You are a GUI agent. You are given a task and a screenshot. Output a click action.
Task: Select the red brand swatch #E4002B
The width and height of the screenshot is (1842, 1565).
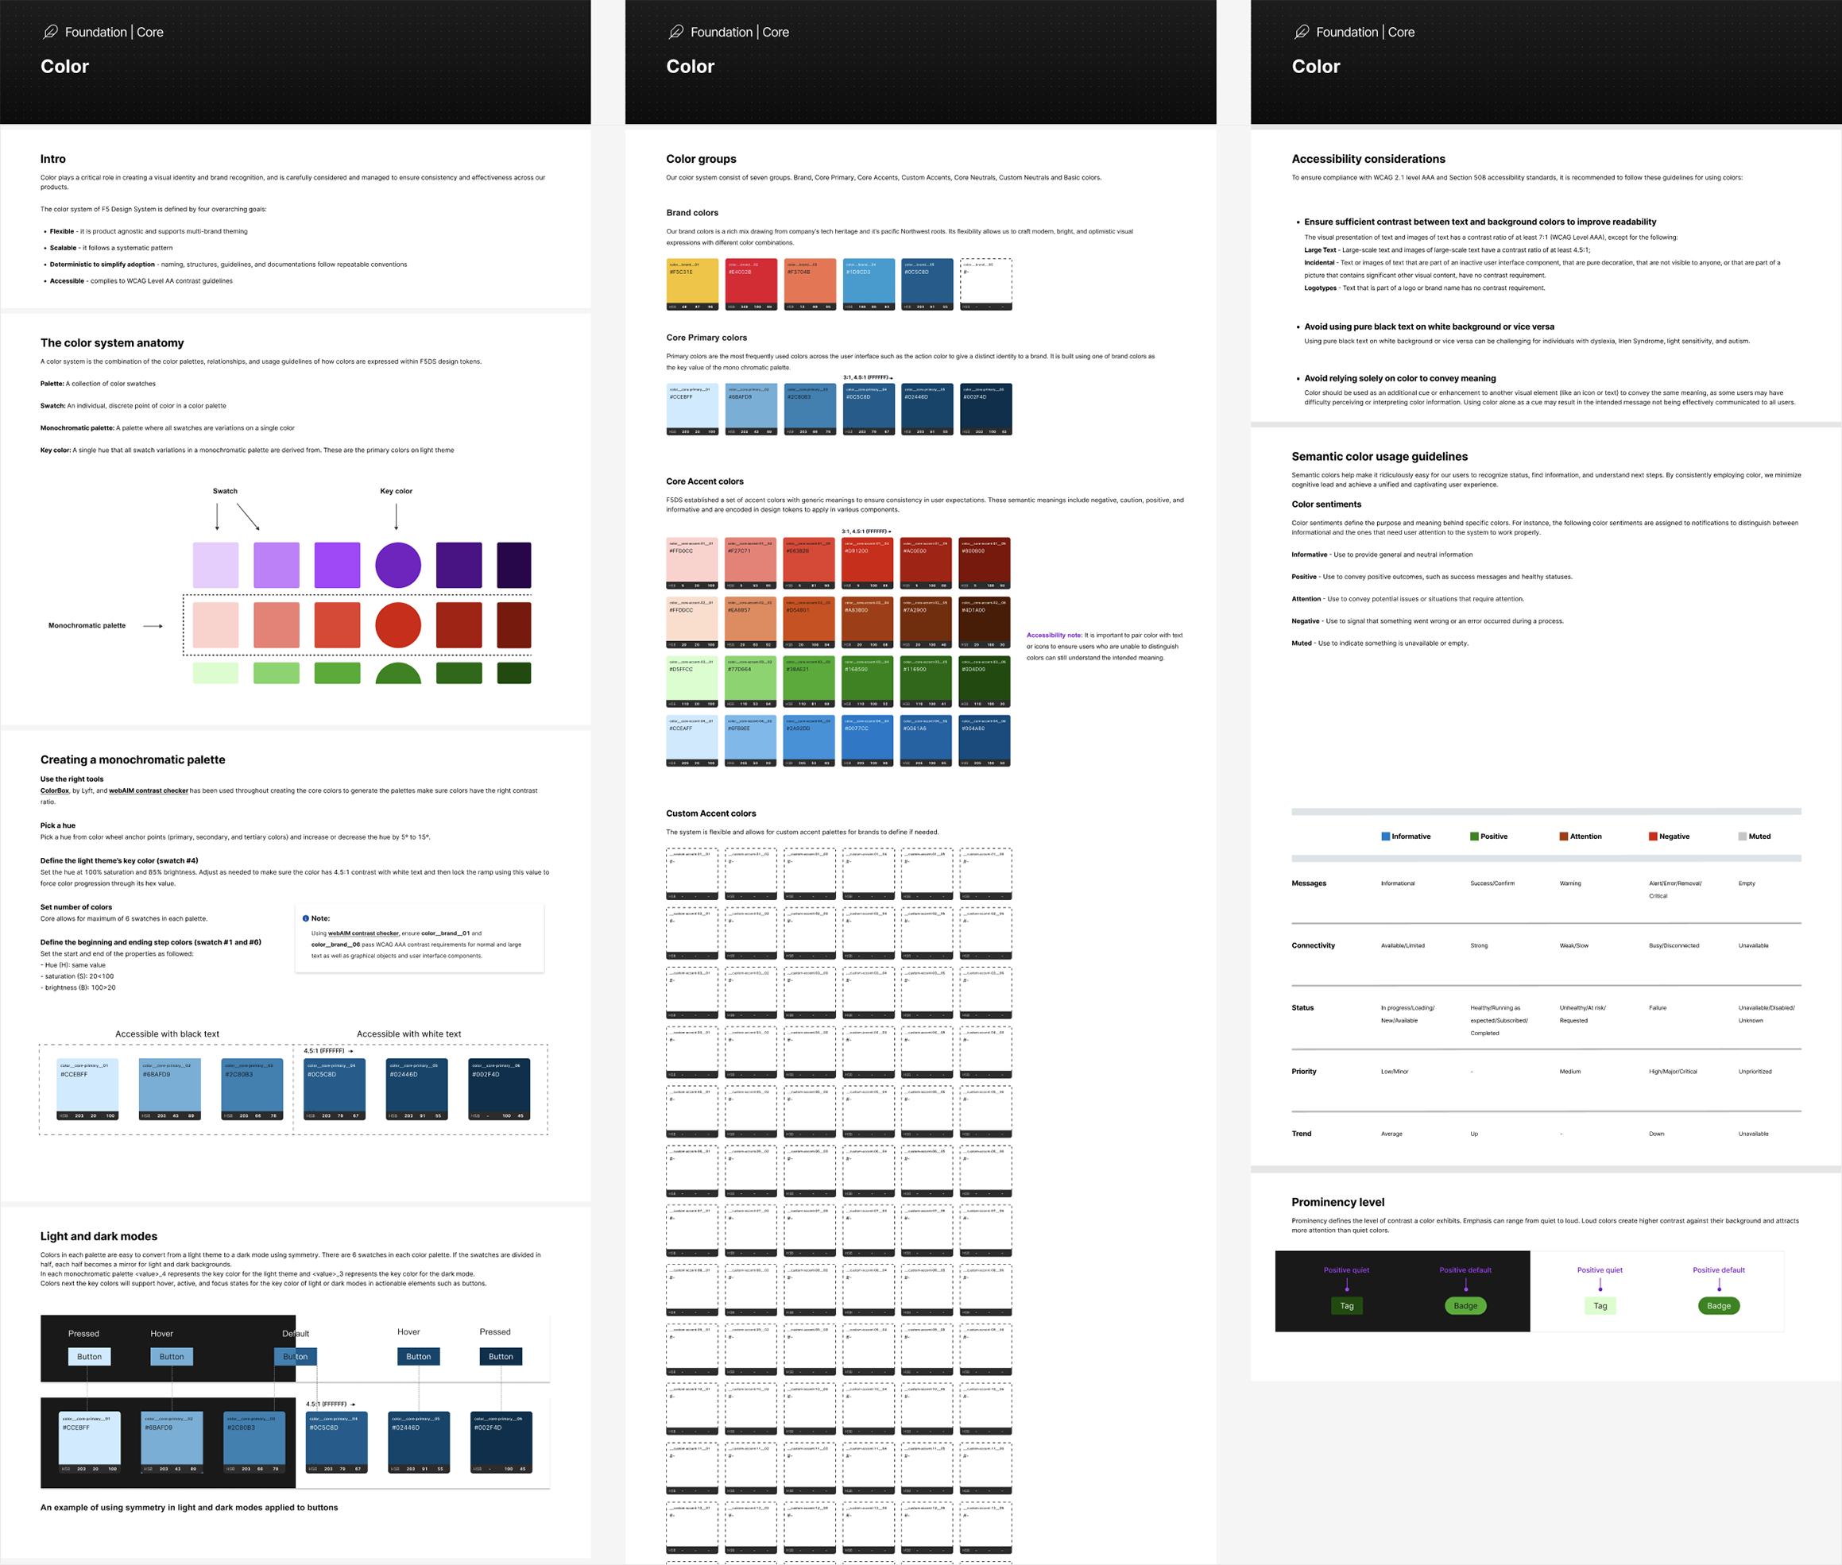752,284
